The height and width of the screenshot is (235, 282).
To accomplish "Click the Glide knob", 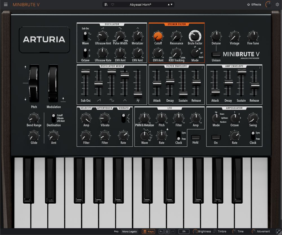I will click(34, 136).
